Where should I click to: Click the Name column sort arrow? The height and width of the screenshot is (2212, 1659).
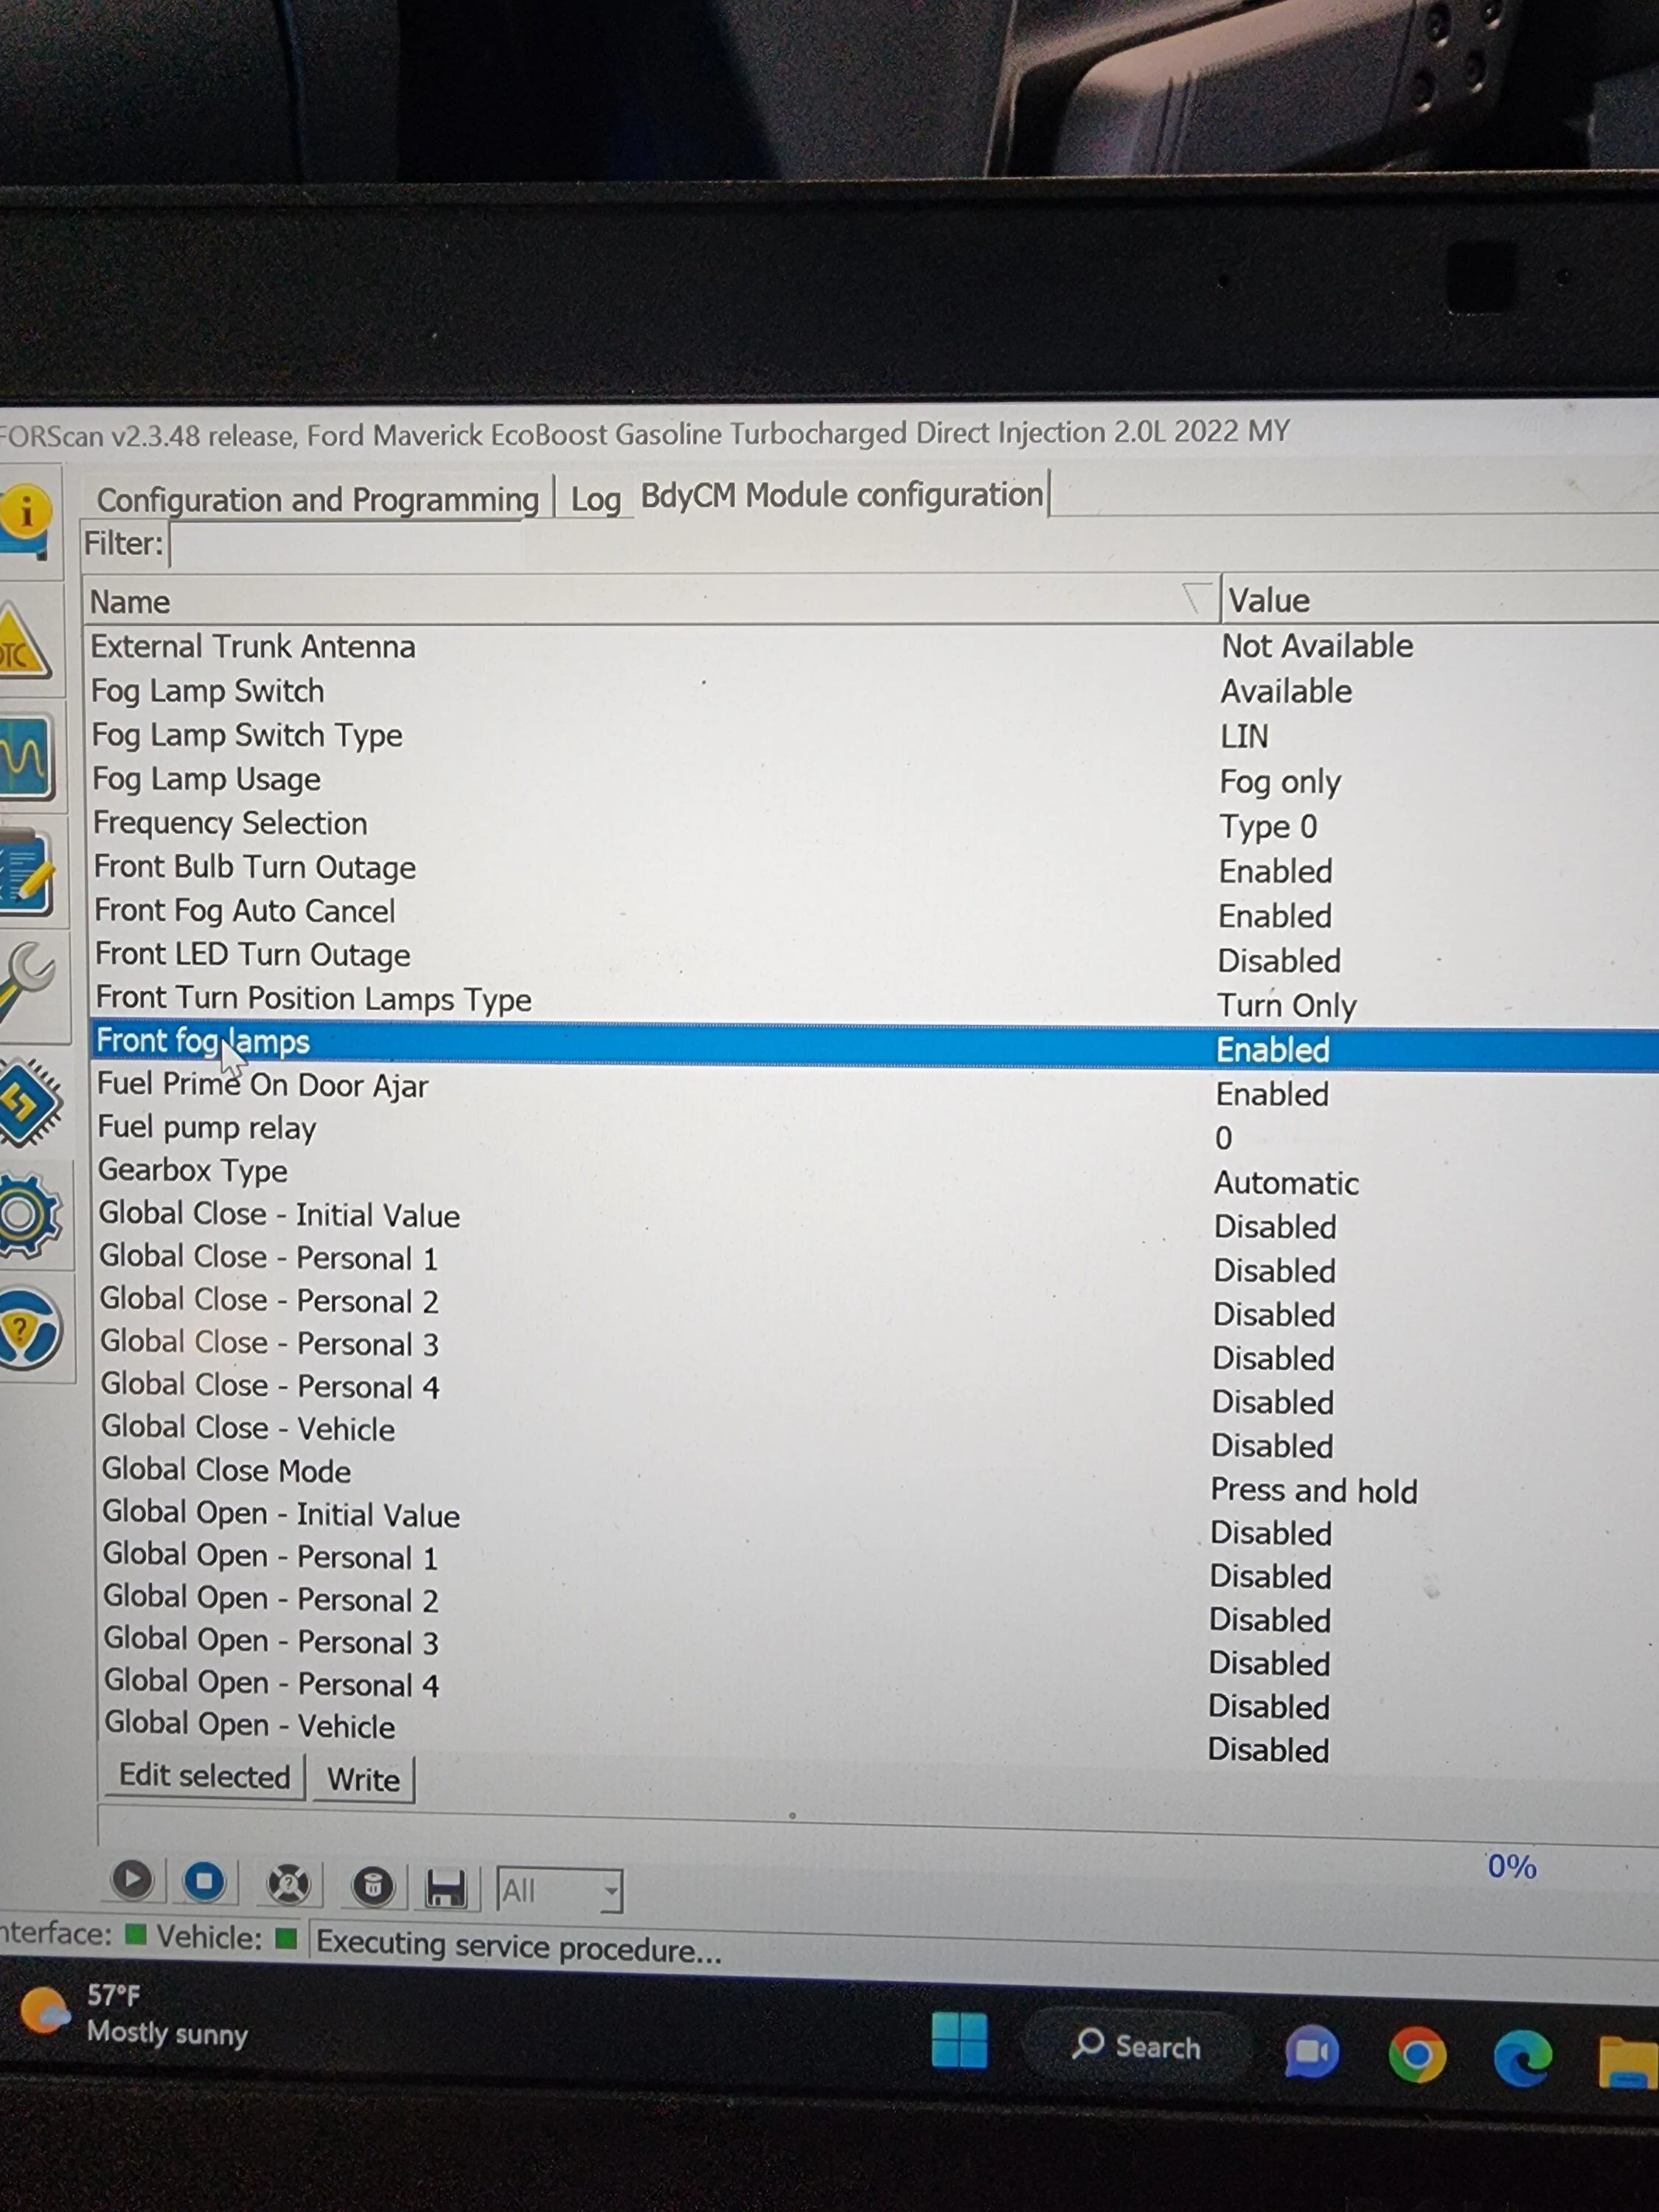(1195, 599)
